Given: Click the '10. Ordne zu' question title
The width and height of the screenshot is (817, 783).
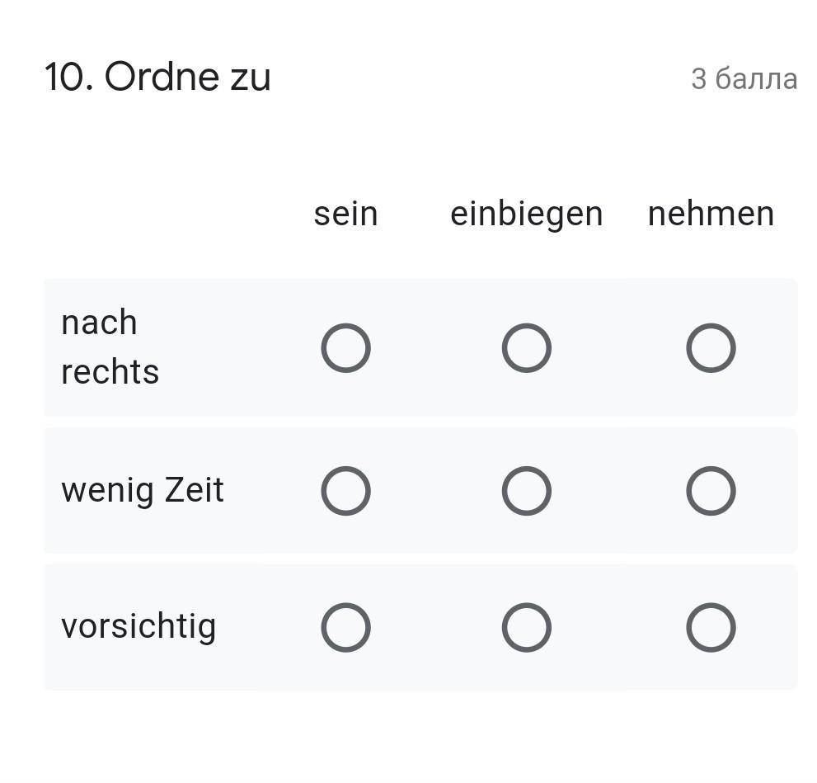Looking at the screenshot, I should (157, 78).
